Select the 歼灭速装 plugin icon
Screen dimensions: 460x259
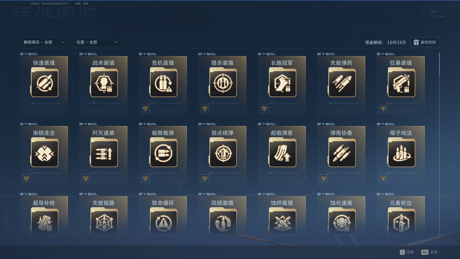[x=104, y=153]
